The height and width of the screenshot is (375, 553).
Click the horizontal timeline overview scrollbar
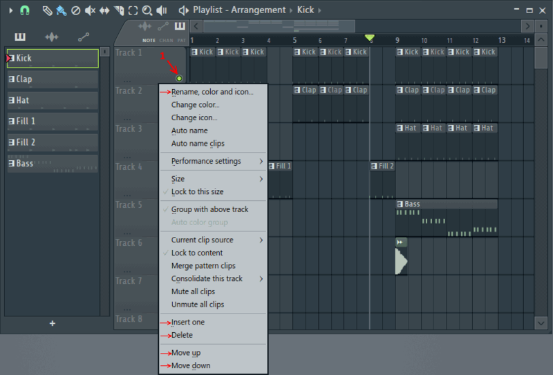(x=279, y=26)
